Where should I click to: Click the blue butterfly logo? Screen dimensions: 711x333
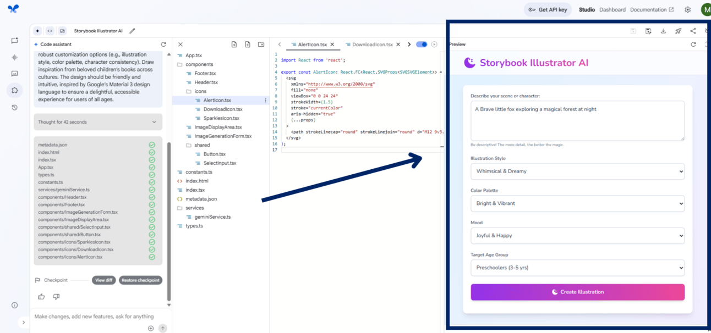13,9
